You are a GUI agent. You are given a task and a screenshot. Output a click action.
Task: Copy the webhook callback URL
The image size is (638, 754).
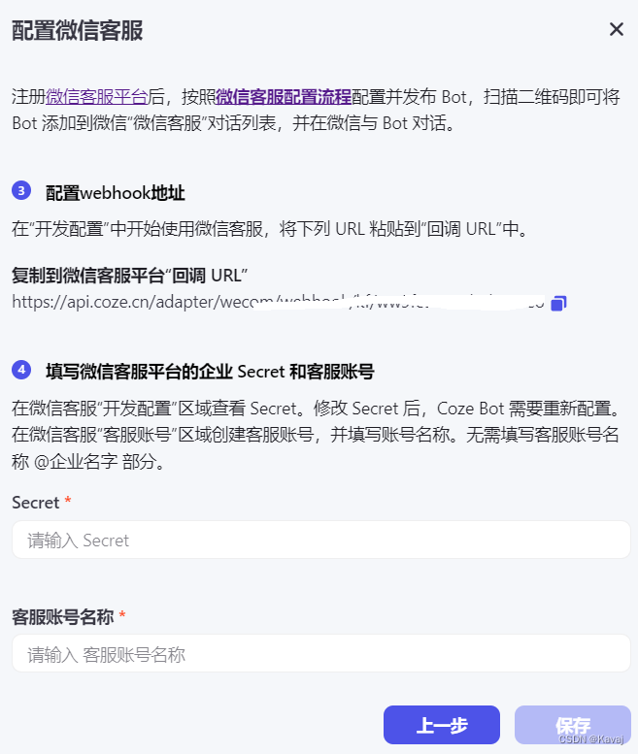click(558, 304)
